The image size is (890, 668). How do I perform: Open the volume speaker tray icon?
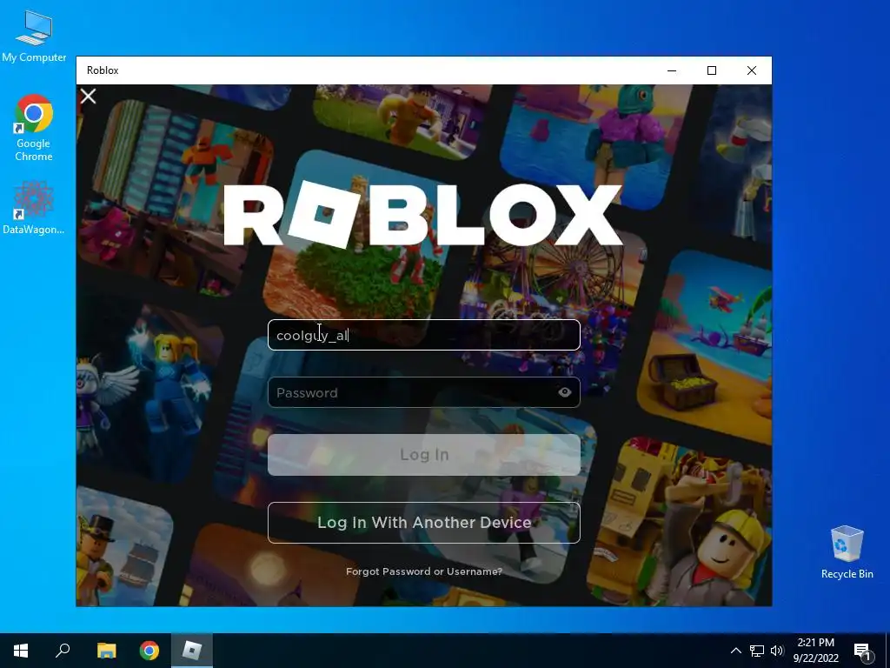pos(777,651)
